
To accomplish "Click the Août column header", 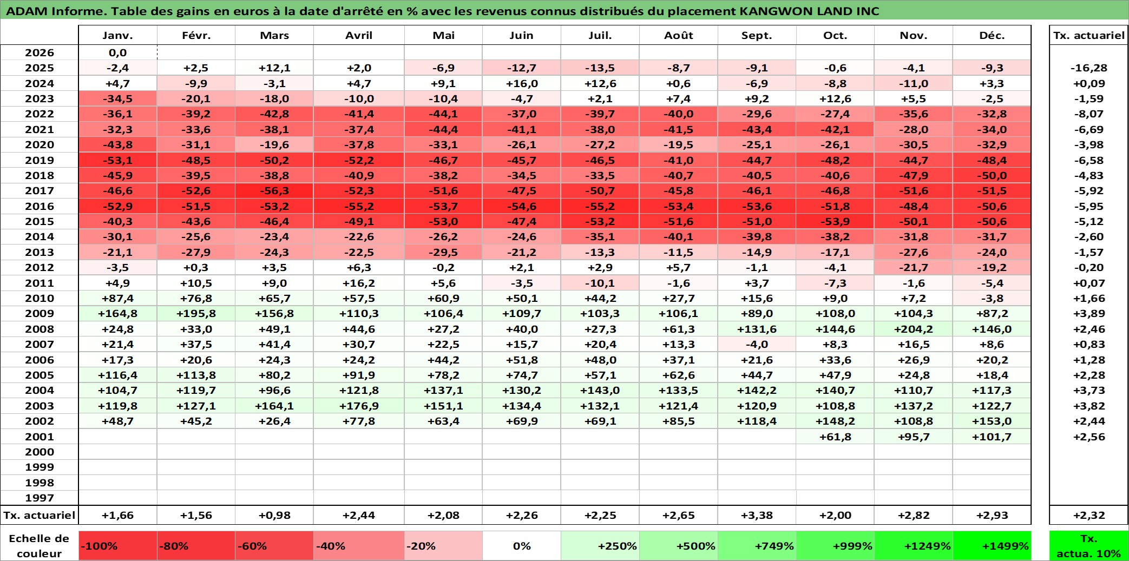I will [x=679, y=35].
